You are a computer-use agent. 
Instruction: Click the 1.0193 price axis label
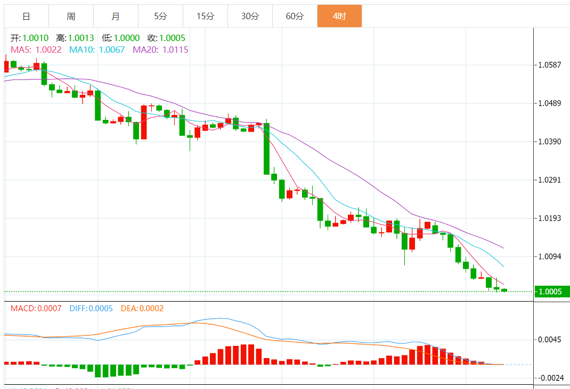click(x=550, y=218)
